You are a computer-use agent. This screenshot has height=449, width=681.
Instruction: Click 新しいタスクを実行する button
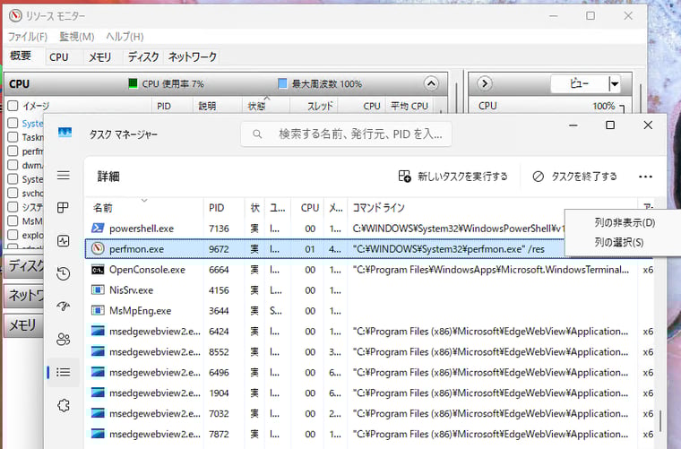pyautogui.click(x=453, y=177)
